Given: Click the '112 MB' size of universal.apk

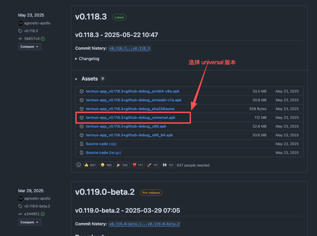Looking at the screenshot, I should point(260,118).
